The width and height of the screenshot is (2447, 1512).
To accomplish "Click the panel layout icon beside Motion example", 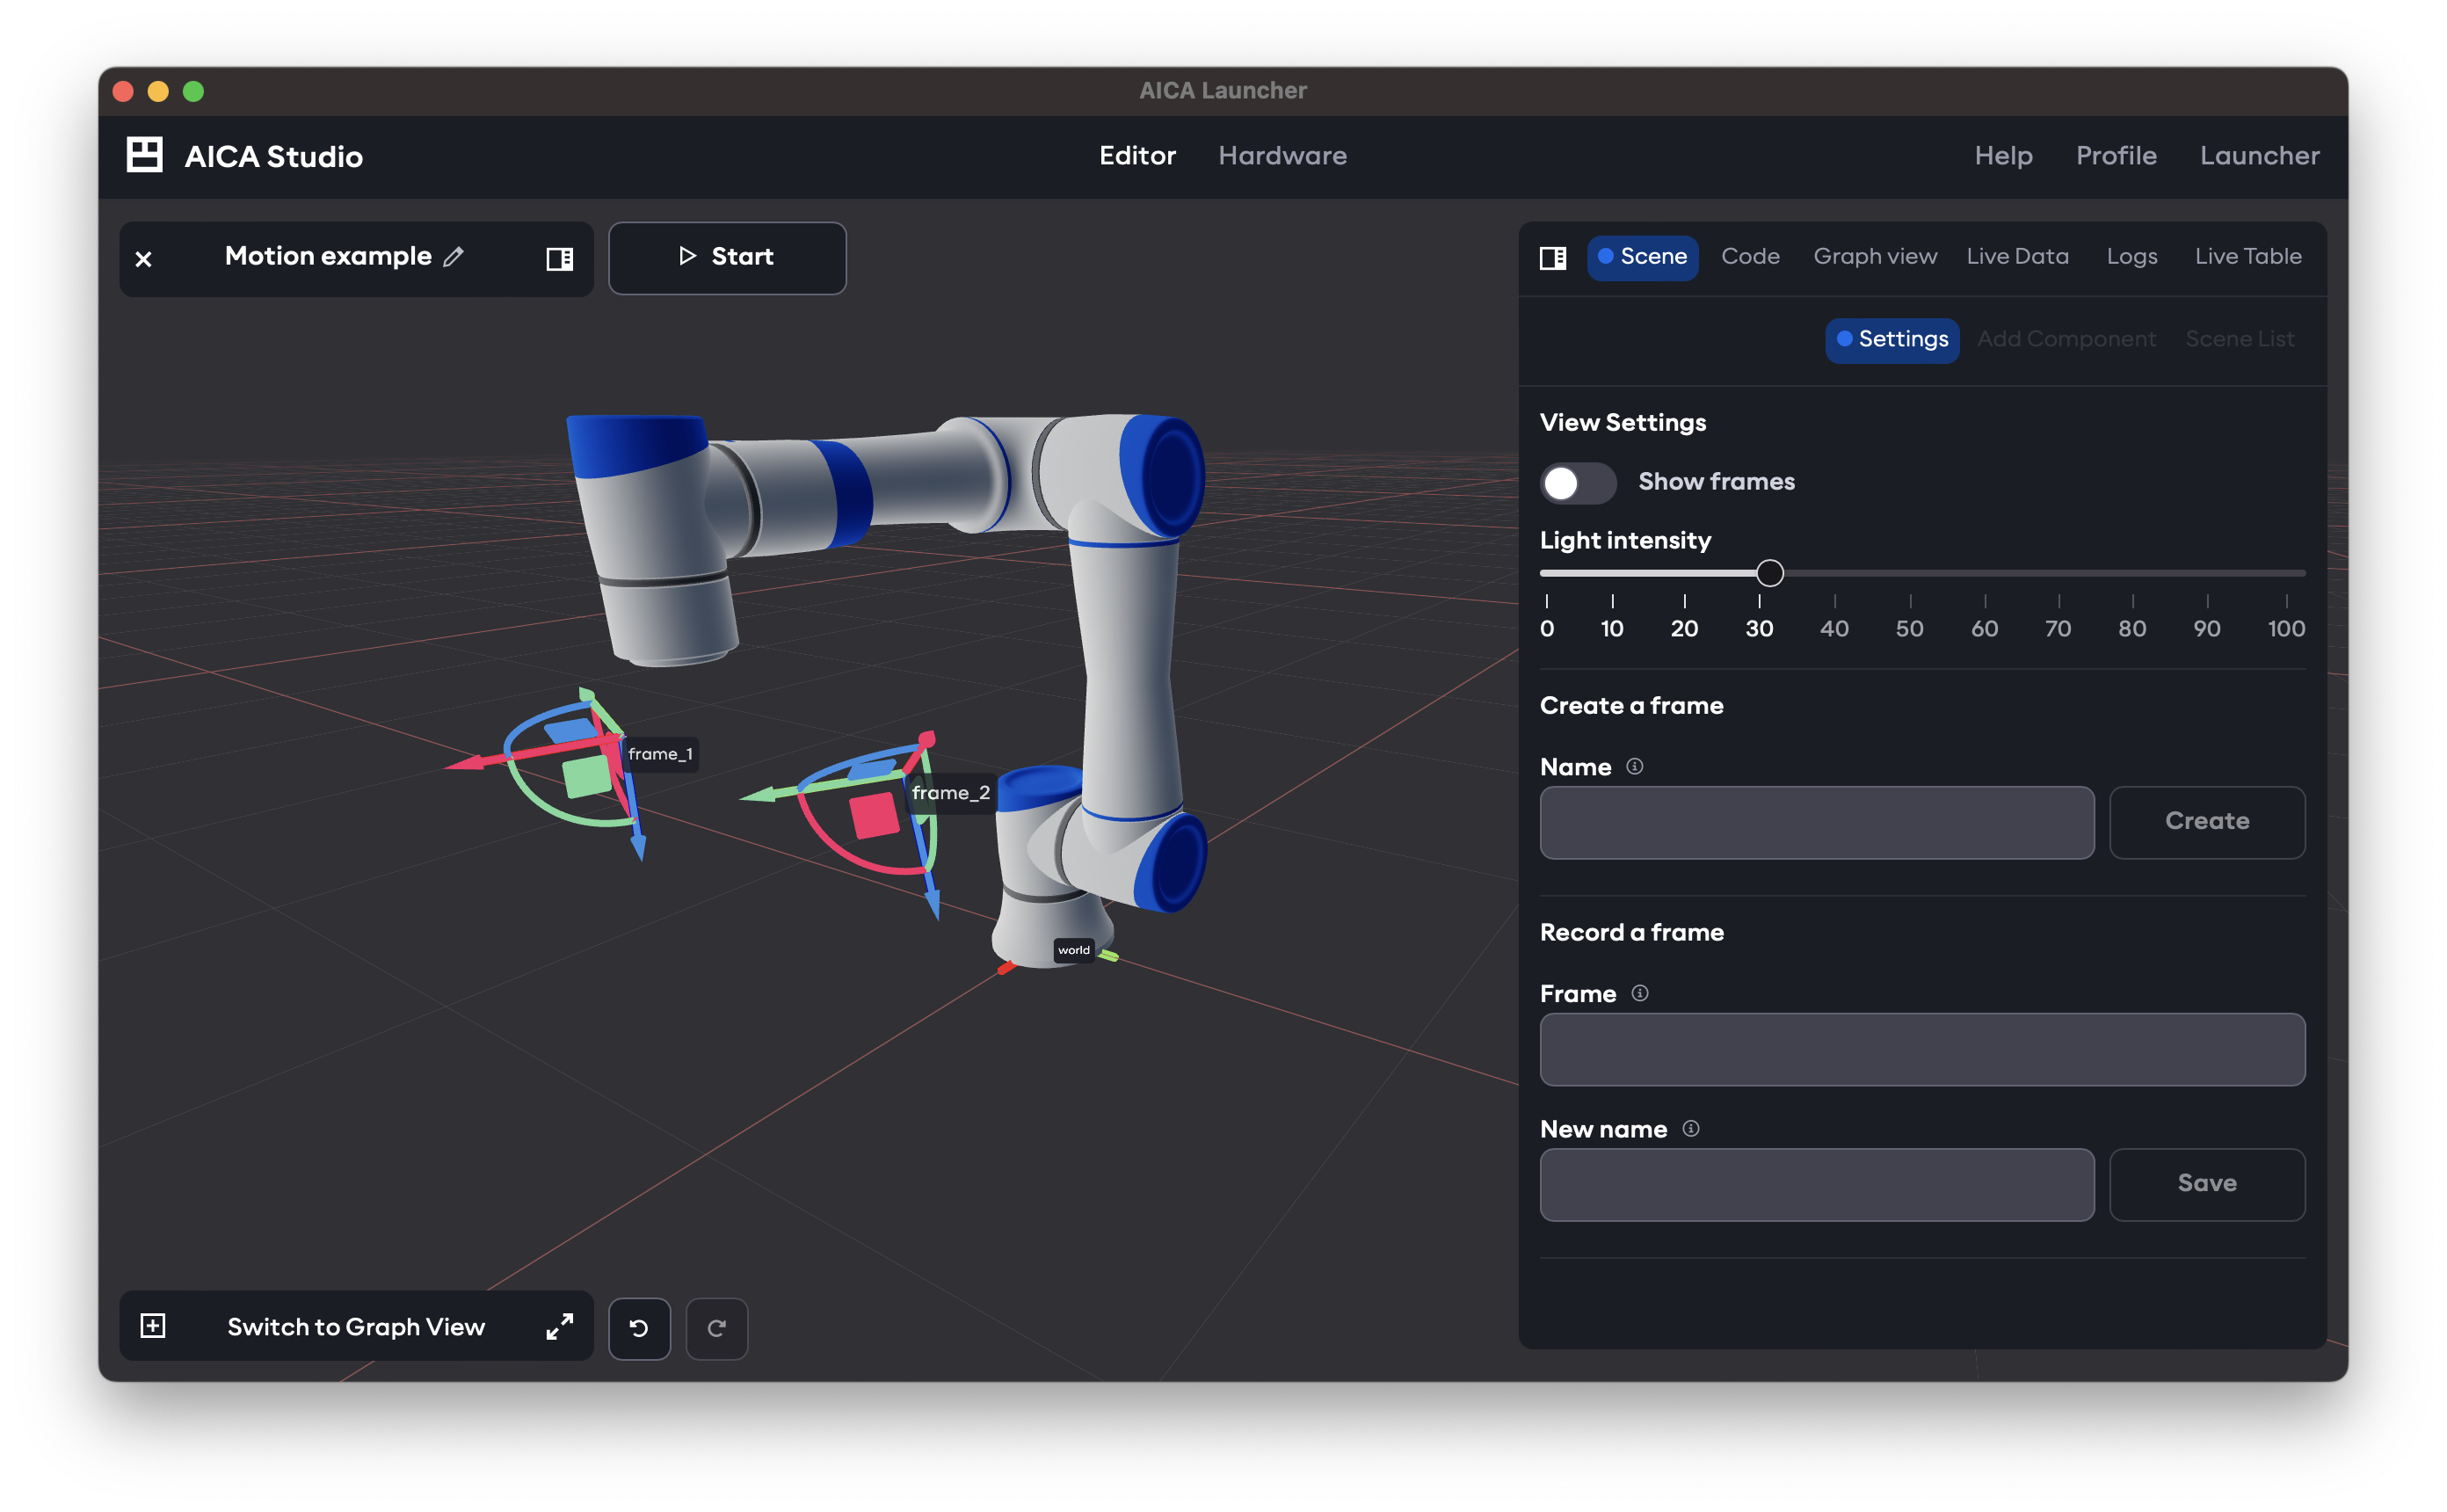I will point(561,259).
